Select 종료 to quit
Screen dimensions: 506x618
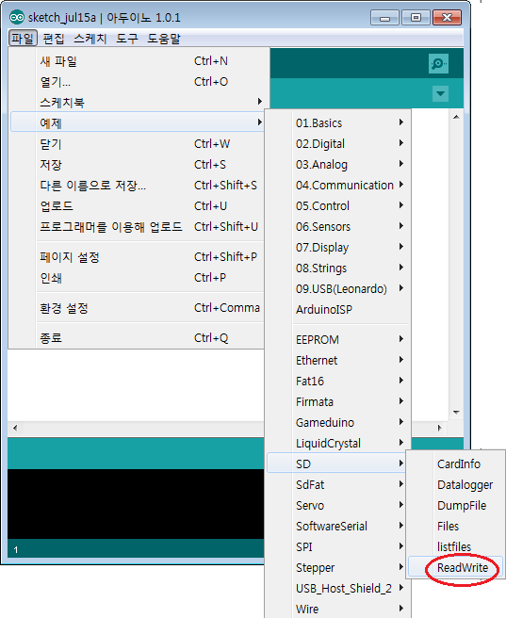[x=137, y=338]
